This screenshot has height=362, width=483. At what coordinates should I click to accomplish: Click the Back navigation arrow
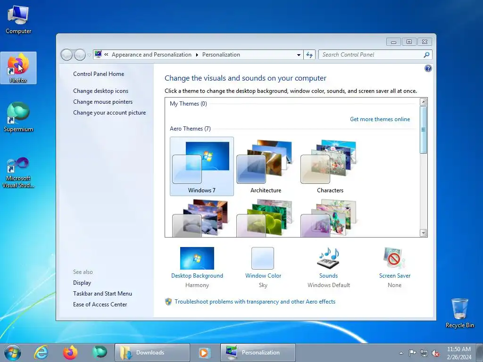67,55
